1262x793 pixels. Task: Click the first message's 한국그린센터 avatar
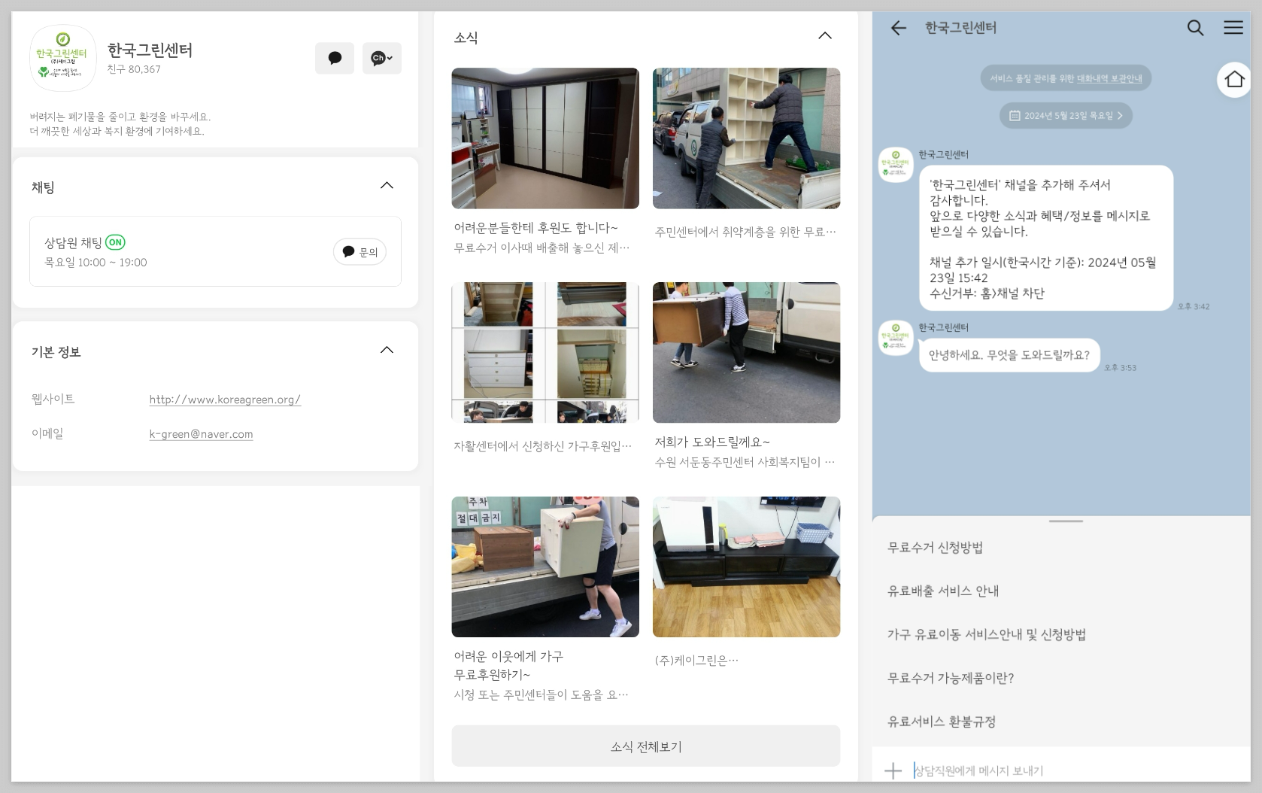(896, 165)
